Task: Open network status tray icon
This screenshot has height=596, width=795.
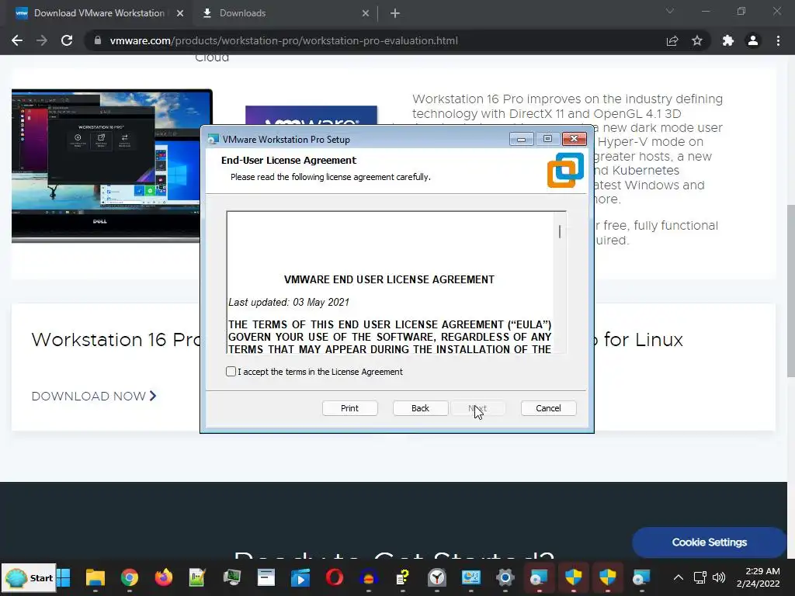Action: click(700, 577)
